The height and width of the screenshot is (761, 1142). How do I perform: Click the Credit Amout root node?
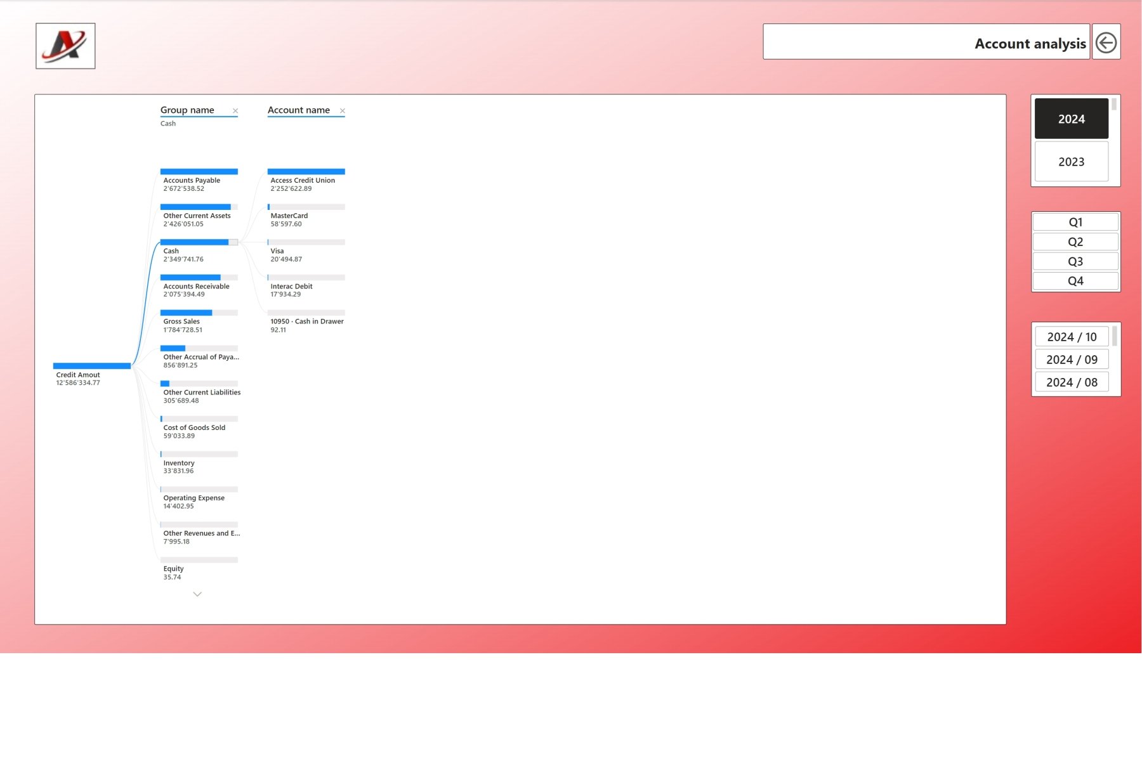click(92, 374)
